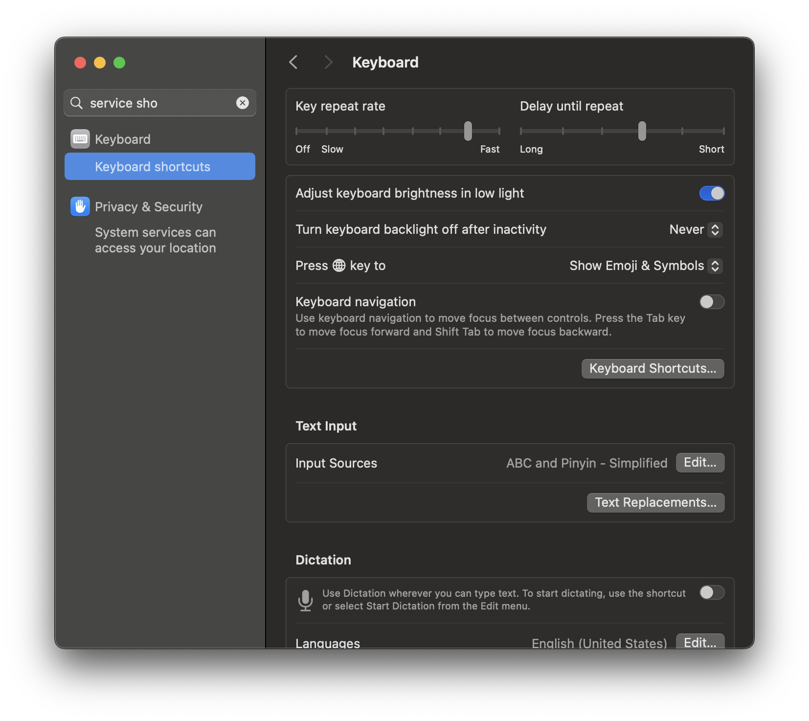Edit the Input Sources list

[700, 462]
